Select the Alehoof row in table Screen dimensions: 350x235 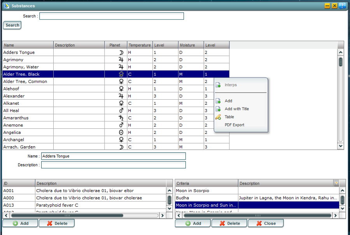27,89
